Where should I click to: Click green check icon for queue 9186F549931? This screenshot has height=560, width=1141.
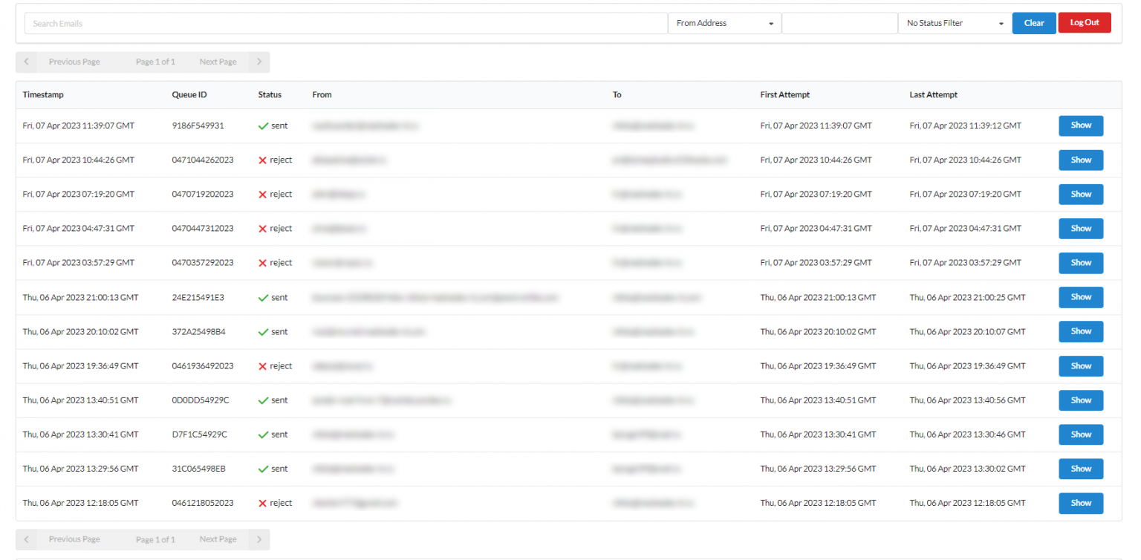click(x=263, y=126)
